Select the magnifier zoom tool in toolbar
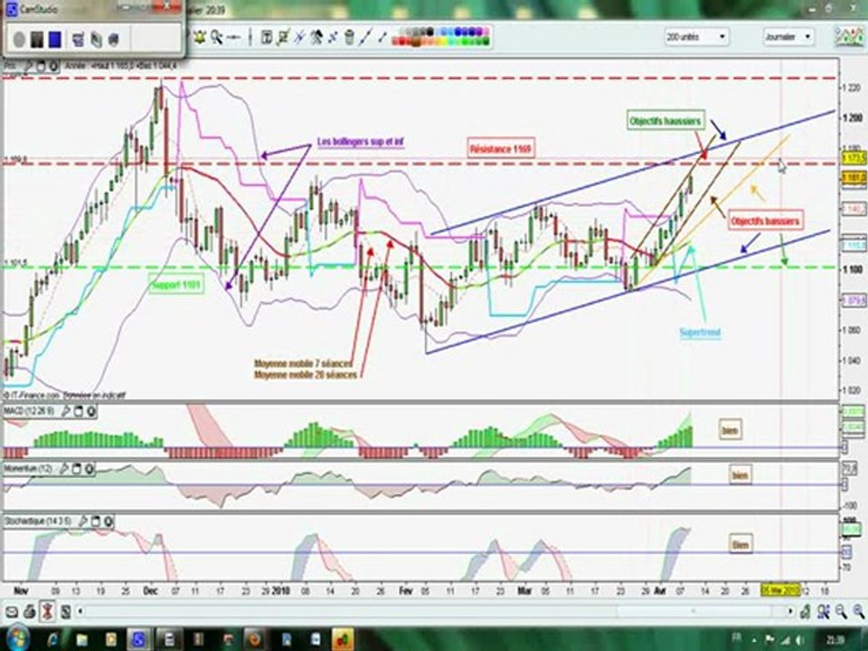Image resolution: width=868 pixels, height=651 pixels. (216, 37)
